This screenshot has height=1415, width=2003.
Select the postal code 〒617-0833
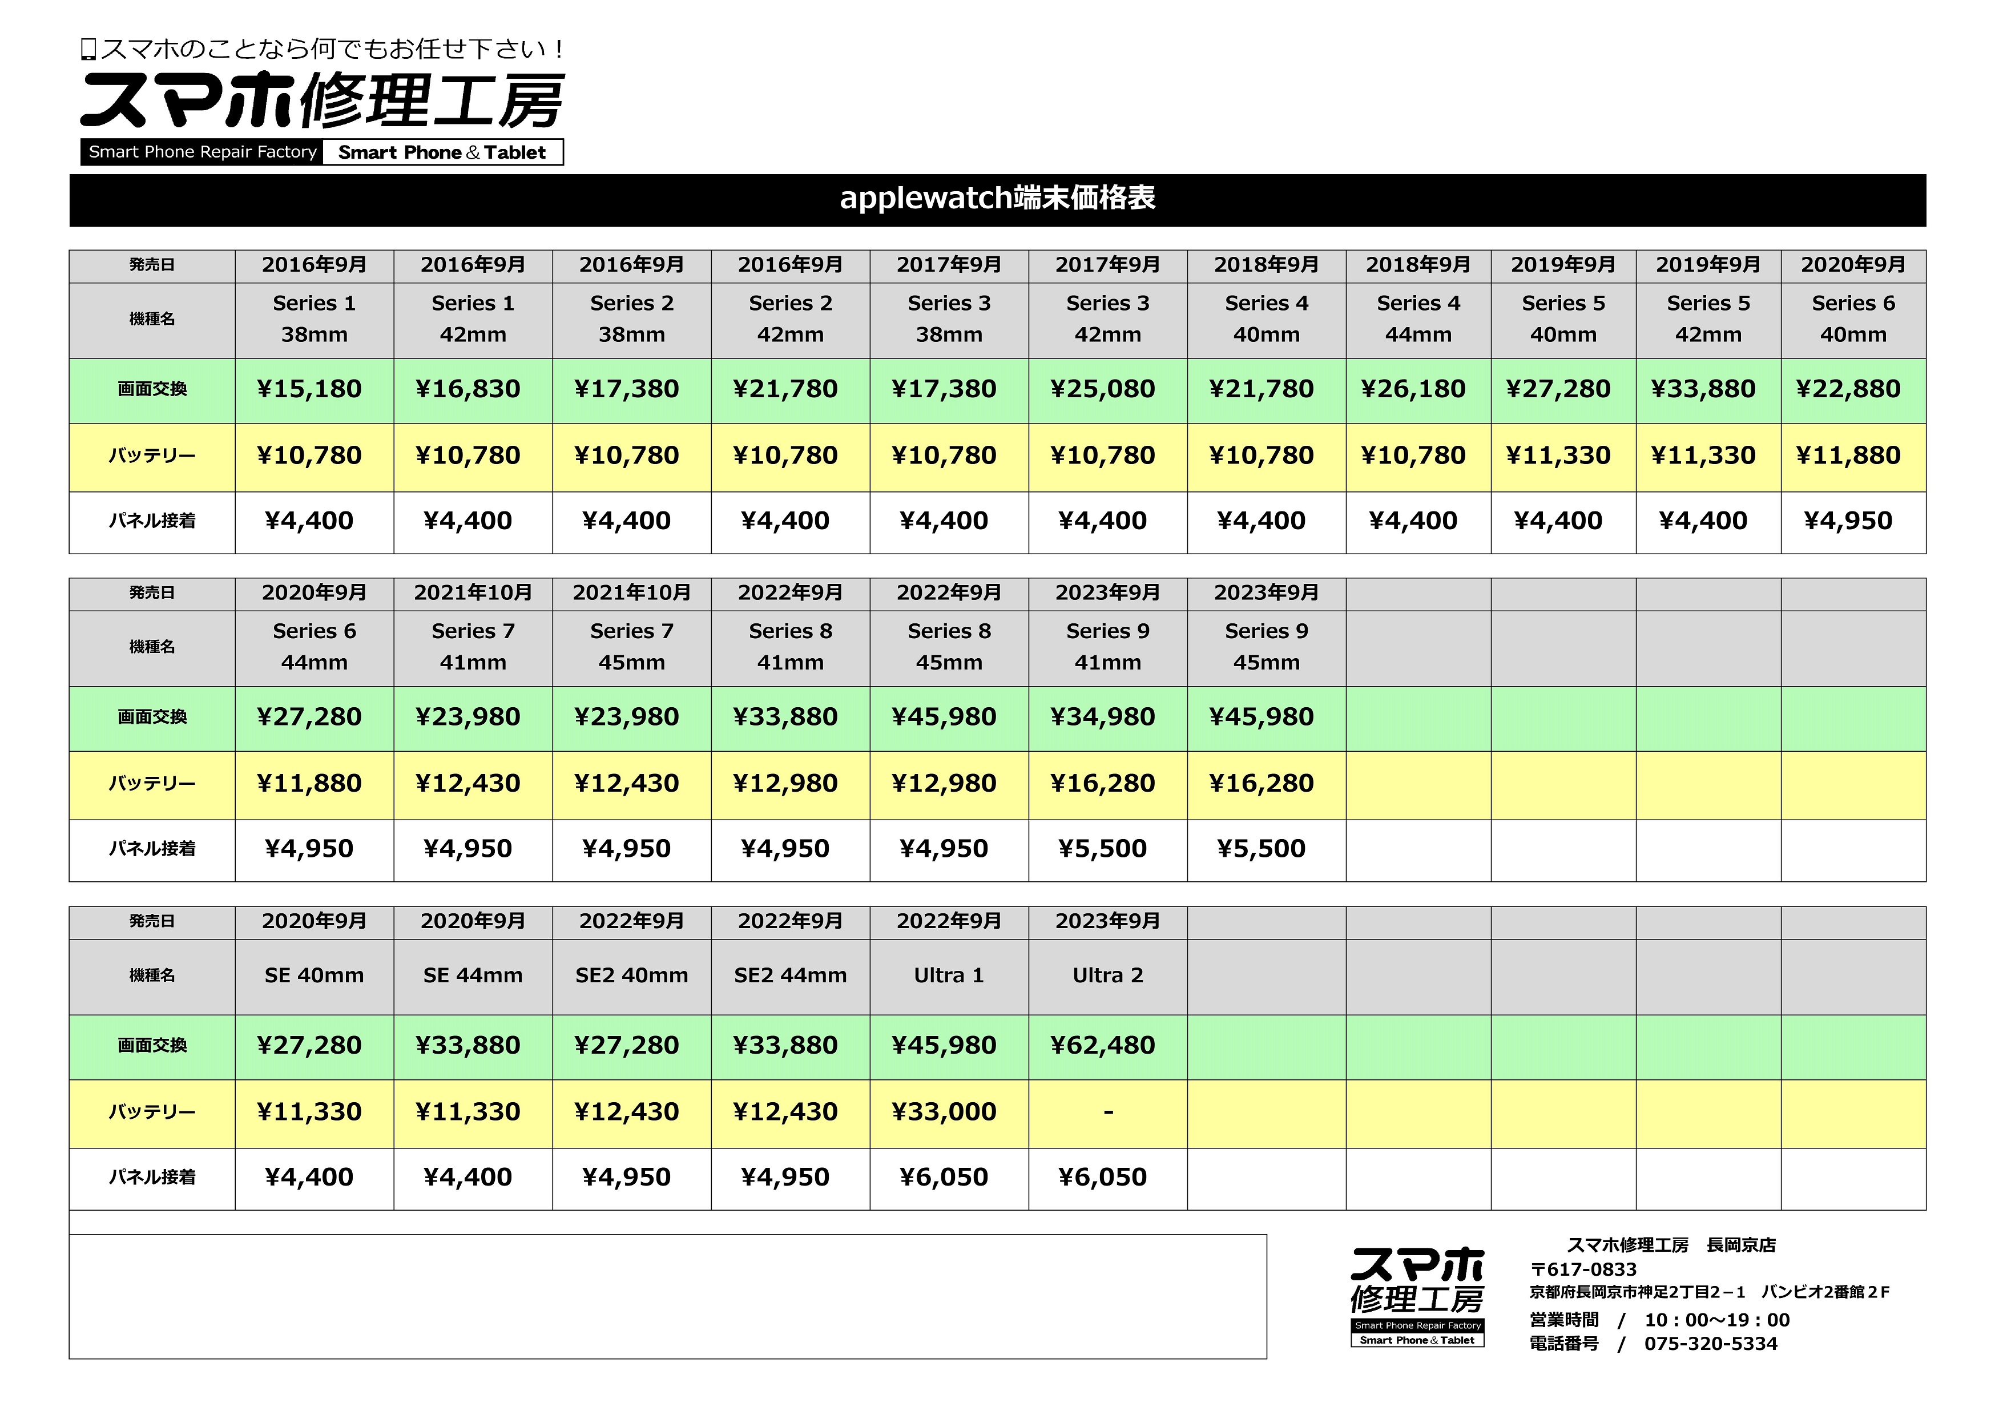pyautogui.click(x=1583, y=1270)
